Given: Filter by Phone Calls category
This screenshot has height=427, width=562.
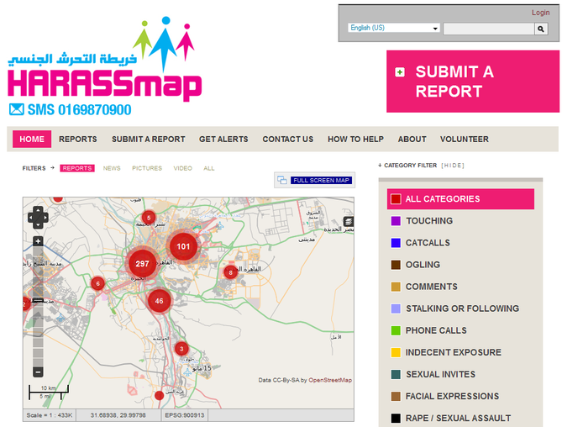Looking at the screenshot, I should pyautogui.click(x=428, y=330).
